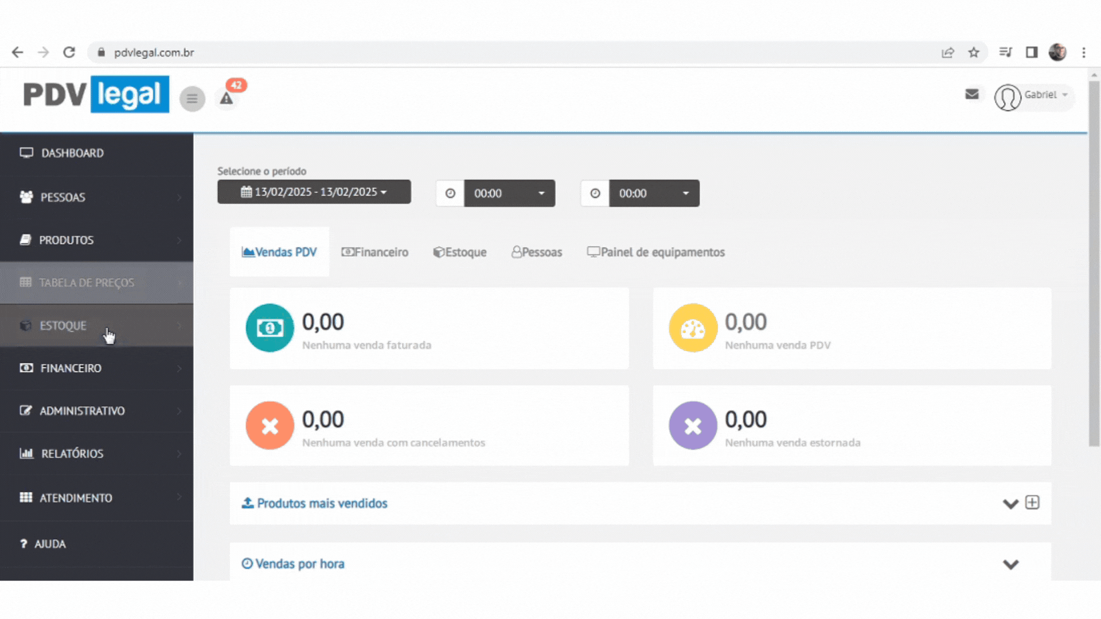This screenshot has width=1101, height=619.
Task: Click the hamburger menu toggle icon
Action: 192,99
